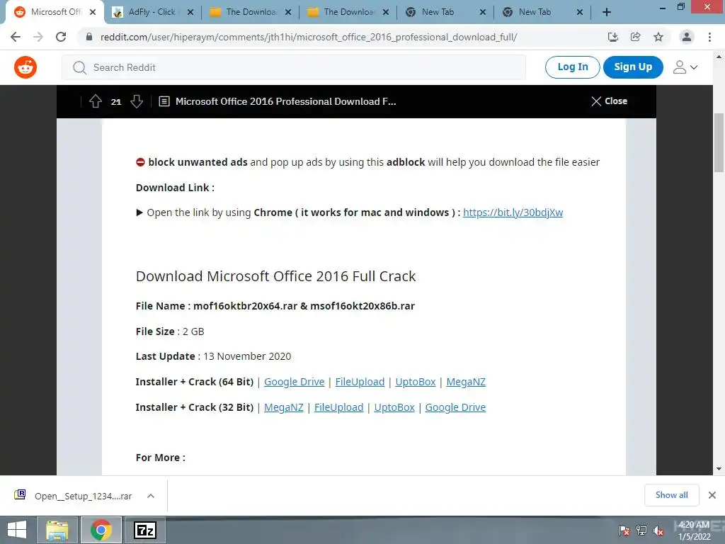Screen dimensions: 725x544
Task: Downvote the Microsoft Office post
Action: click(x=137, y=101)
